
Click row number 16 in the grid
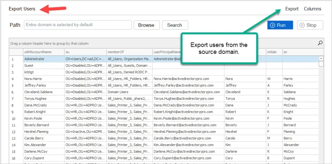16,158
